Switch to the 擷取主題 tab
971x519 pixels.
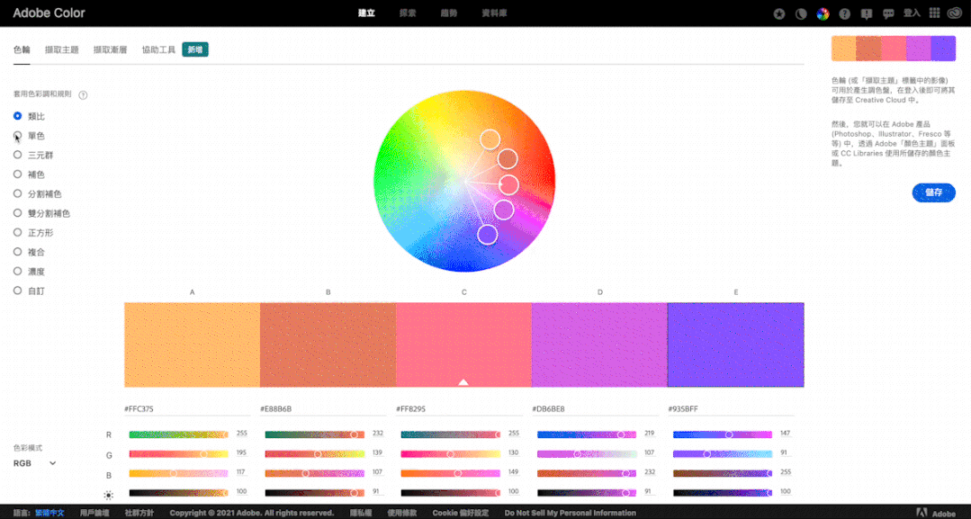[61, 50]
